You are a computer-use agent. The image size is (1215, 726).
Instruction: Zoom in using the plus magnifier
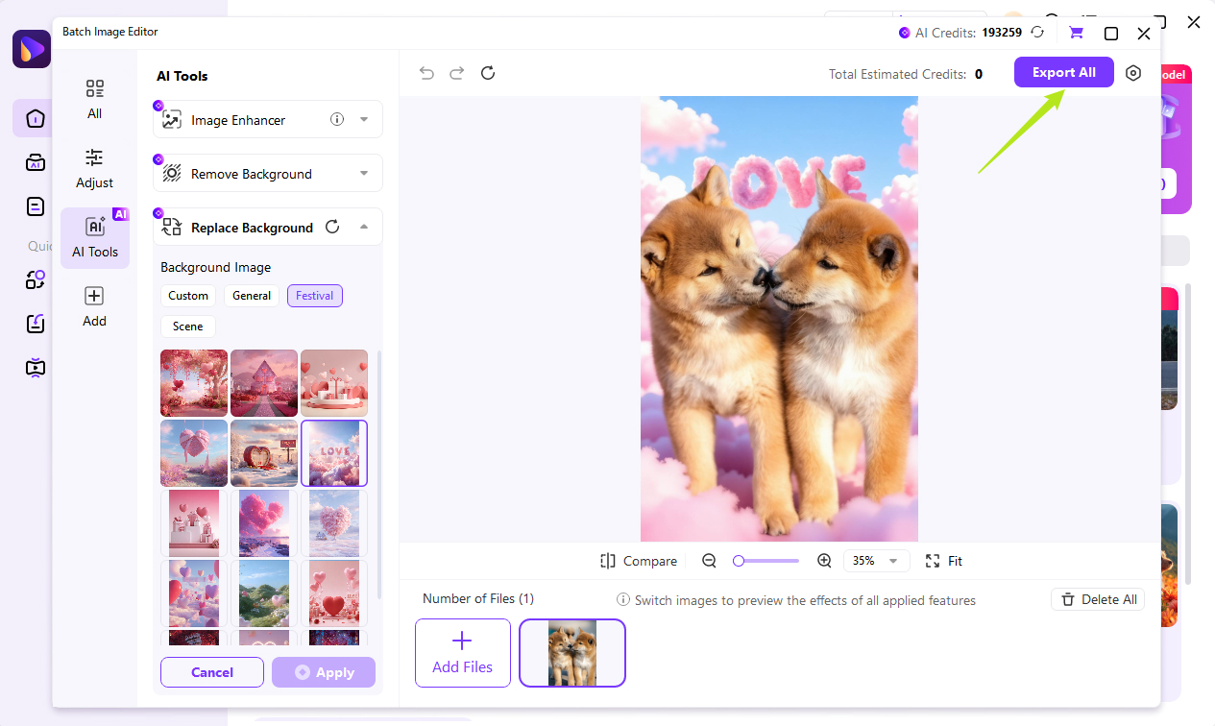click(x=824, y=561)
